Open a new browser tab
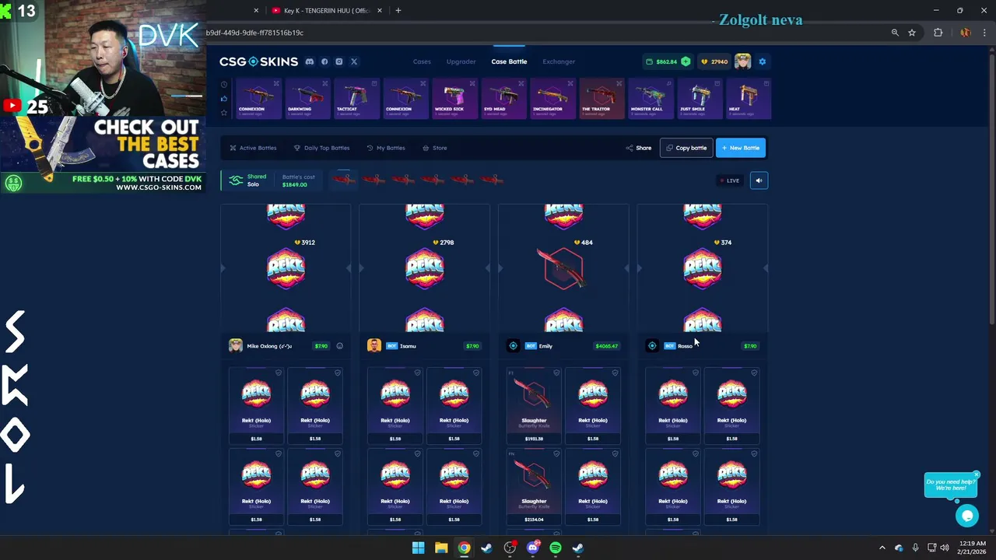Screen dimensions: 996x560 click(398, 11)
